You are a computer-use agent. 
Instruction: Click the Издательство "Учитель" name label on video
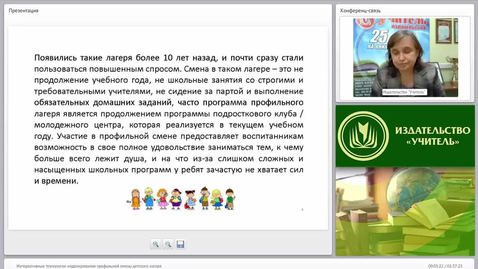pyautogui.click(x=404, y=92)
